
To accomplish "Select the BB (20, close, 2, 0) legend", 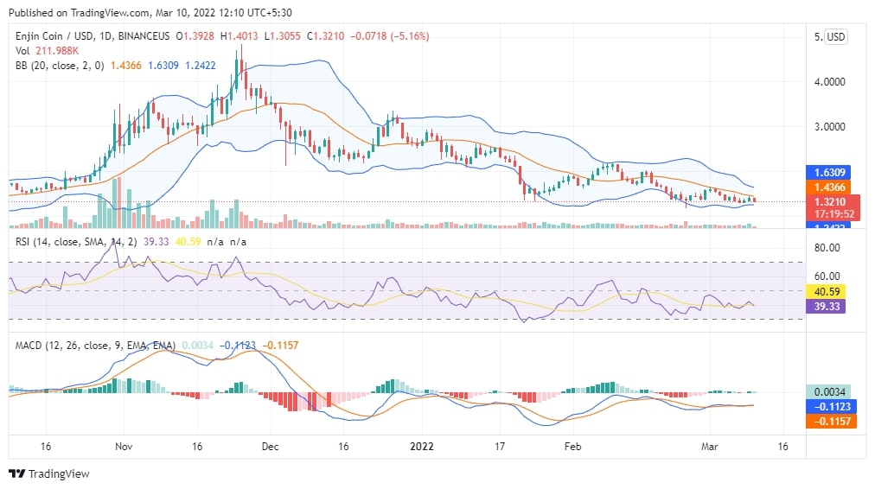I will (60, 66).
